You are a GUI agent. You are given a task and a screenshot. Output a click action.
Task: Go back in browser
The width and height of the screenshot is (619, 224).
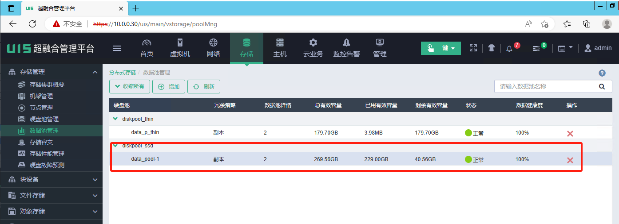pyautogui.click(x=13, y=24)
